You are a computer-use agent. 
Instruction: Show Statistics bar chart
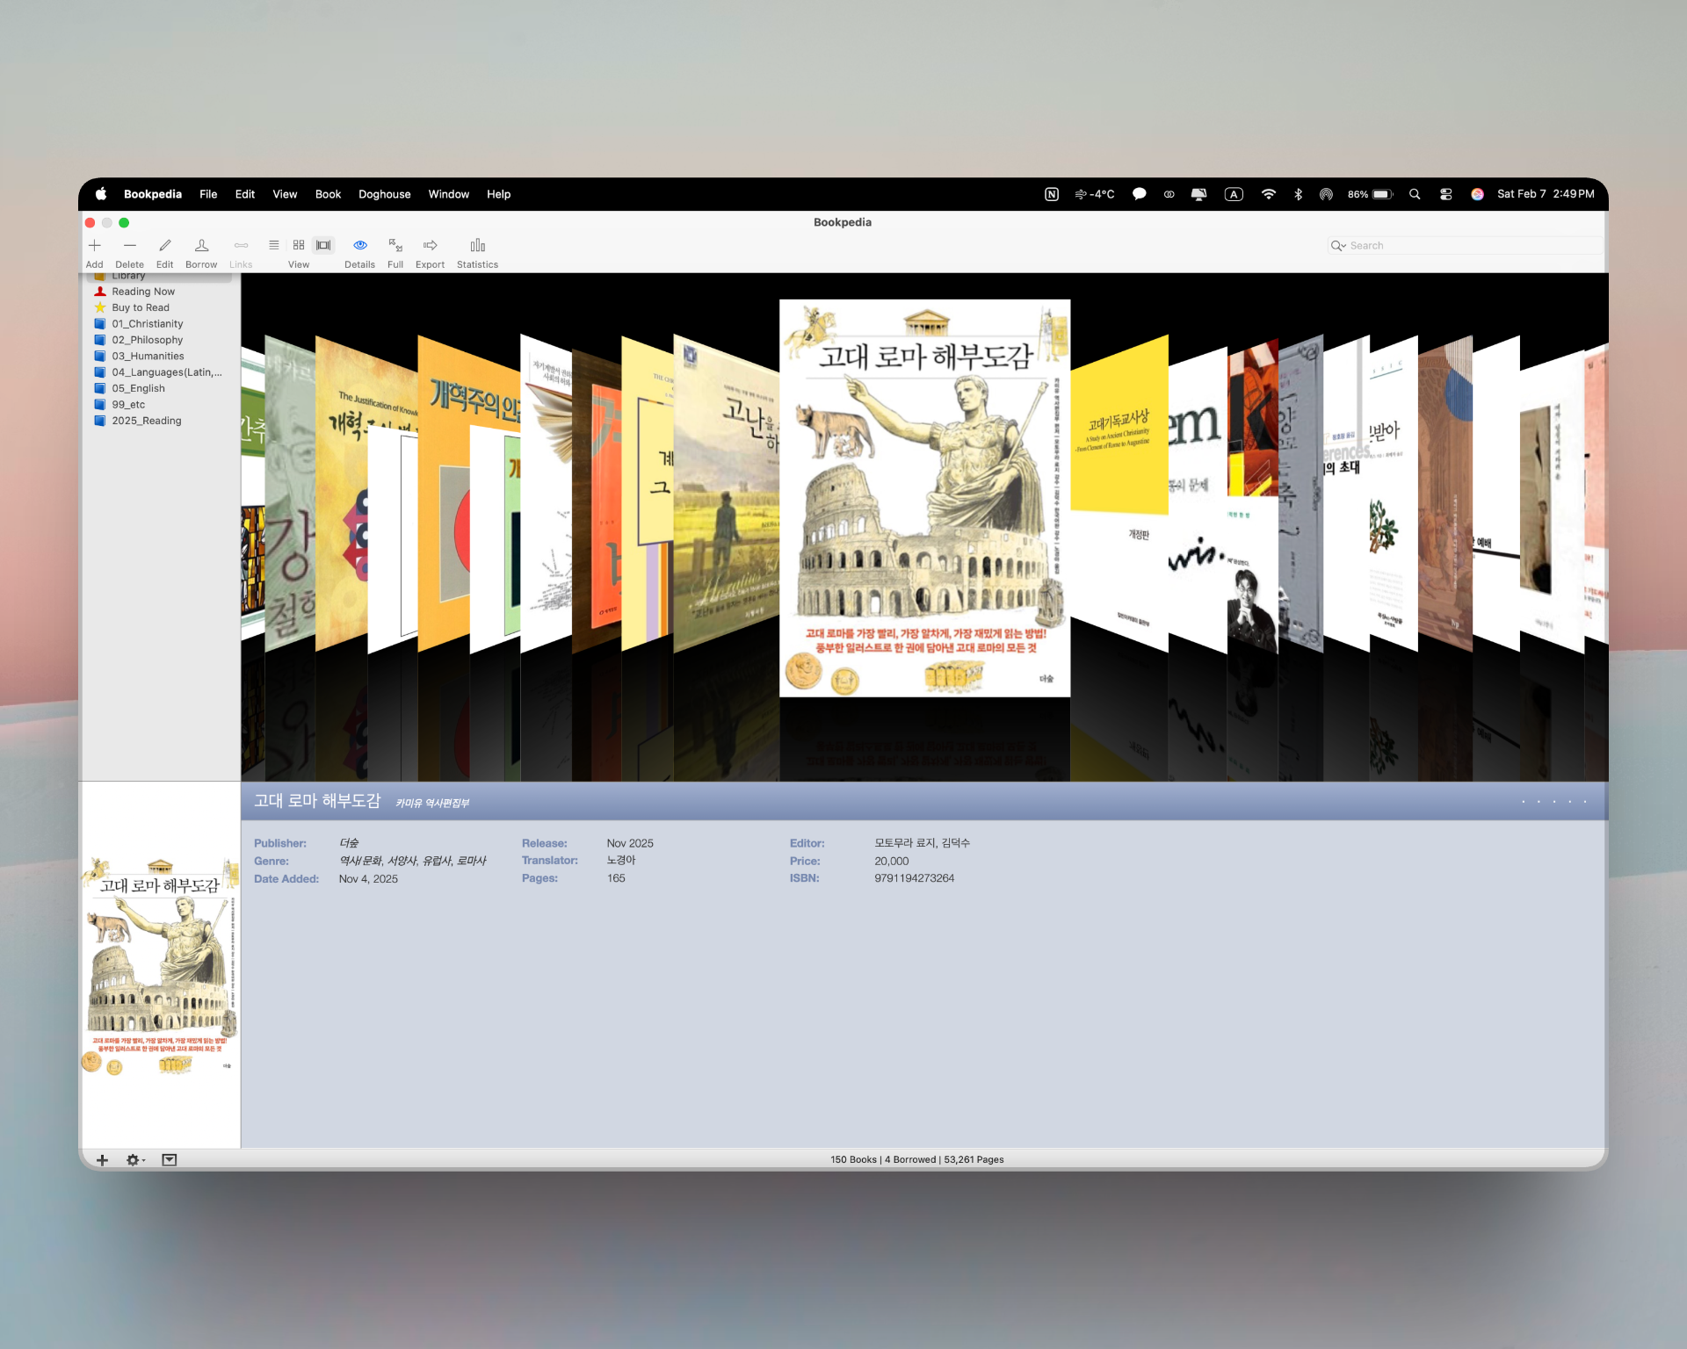coord(477,246)
